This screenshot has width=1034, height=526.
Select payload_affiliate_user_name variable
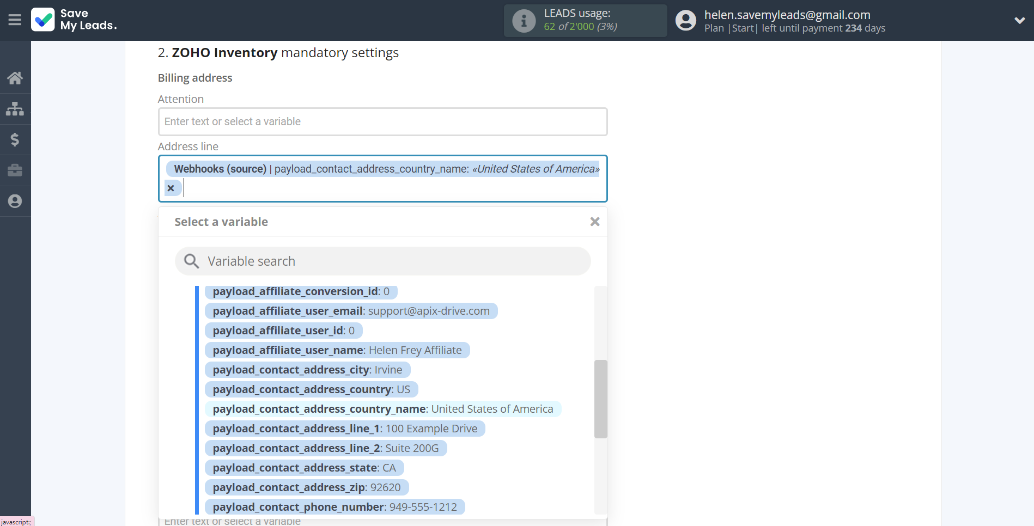[x=337, y=350]
